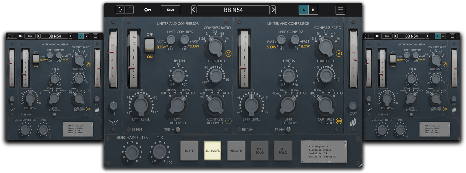Go to previous preset in the center plugin
The image size is (466, 173).
coord(194,10)
